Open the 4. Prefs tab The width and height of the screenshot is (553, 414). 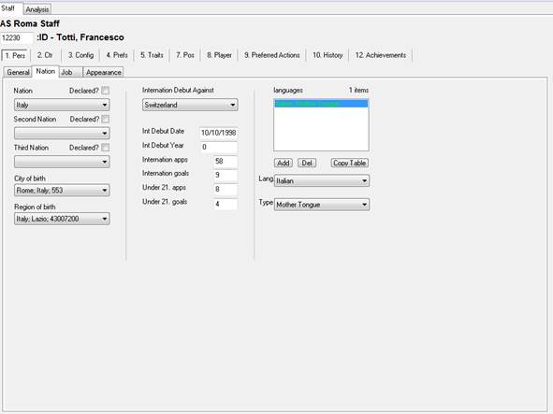tap(117, 55)
